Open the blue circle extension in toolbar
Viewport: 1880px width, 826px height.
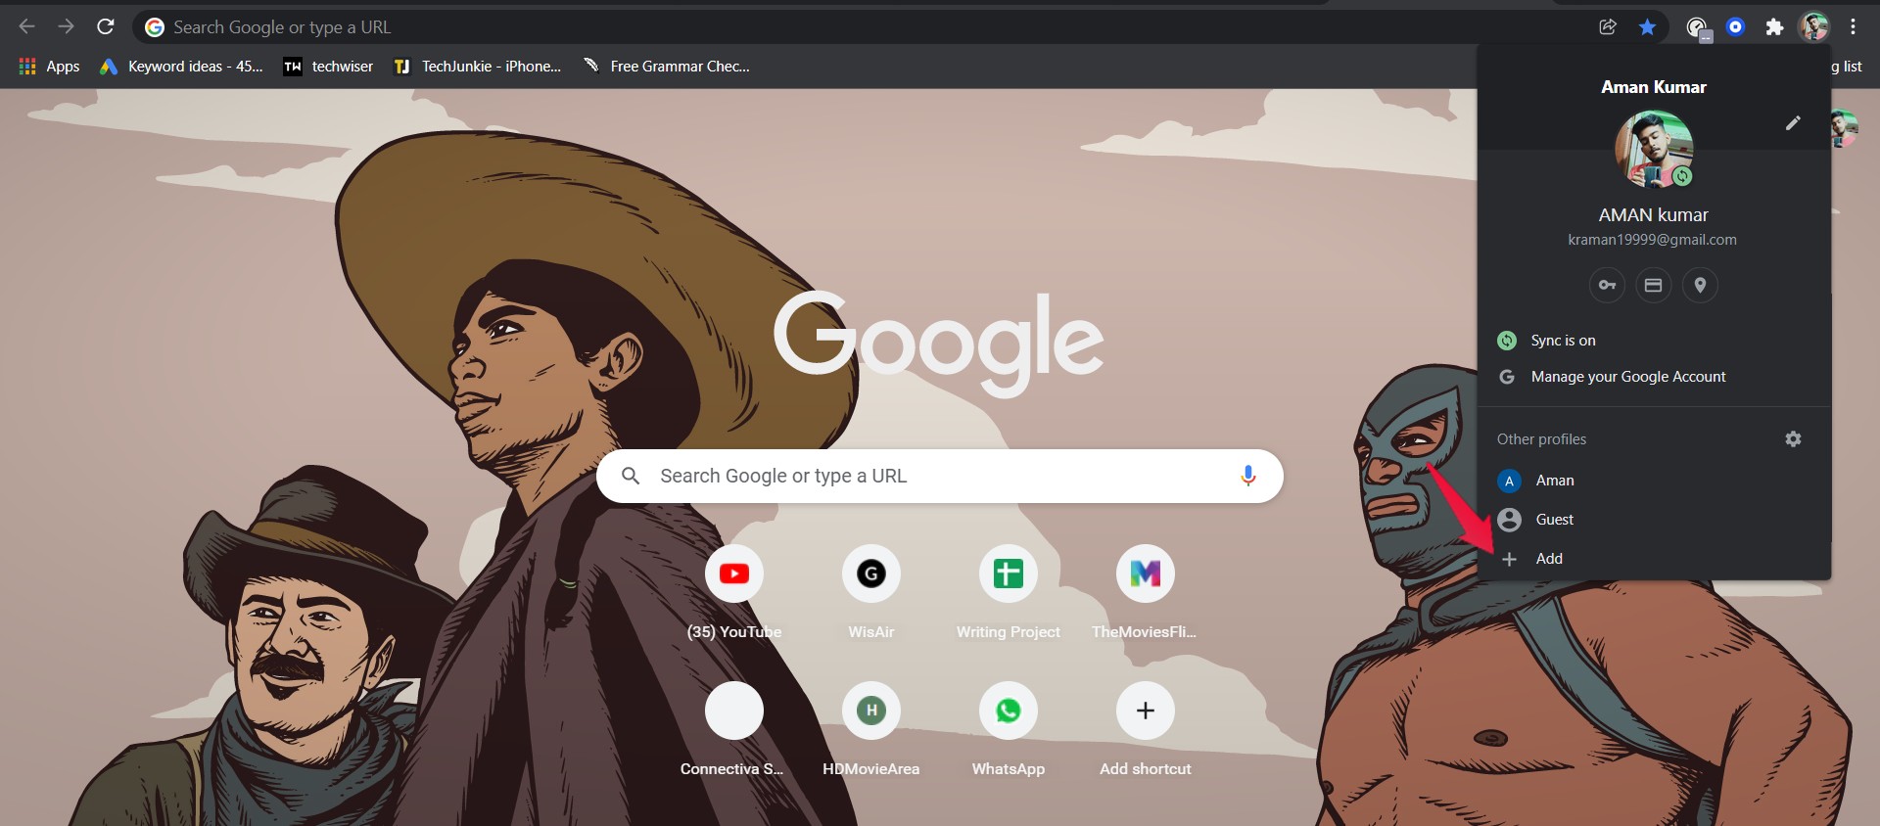tap(1735, 26)
